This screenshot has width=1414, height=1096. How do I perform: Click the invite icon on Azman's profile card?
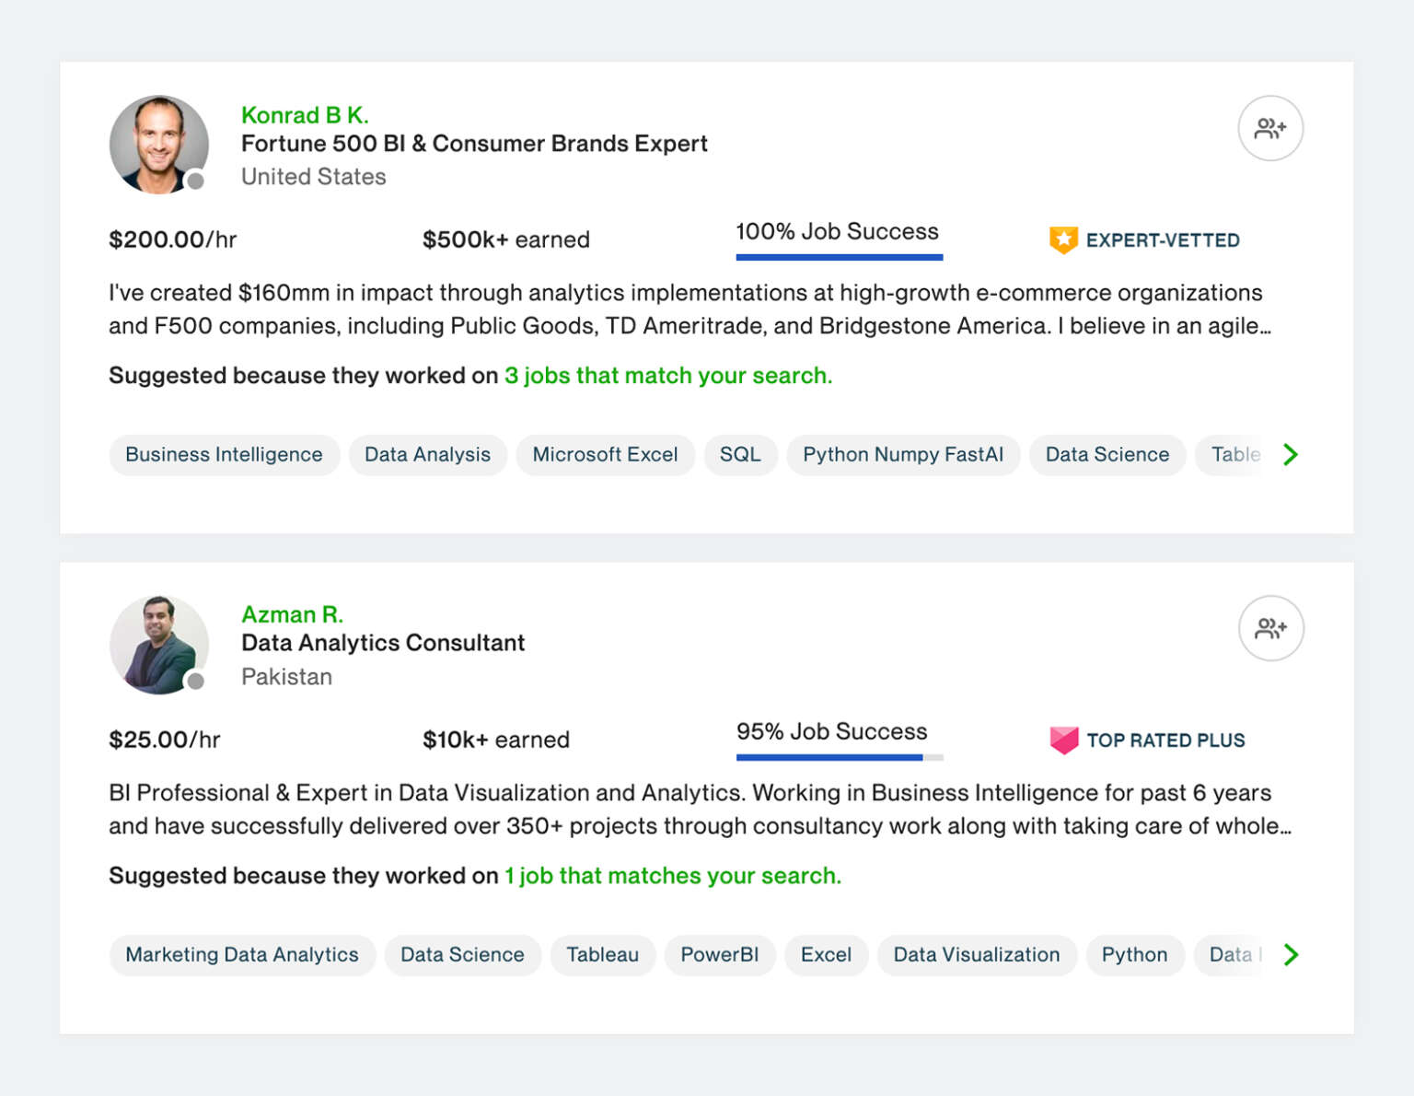[x=1270, y=628]
